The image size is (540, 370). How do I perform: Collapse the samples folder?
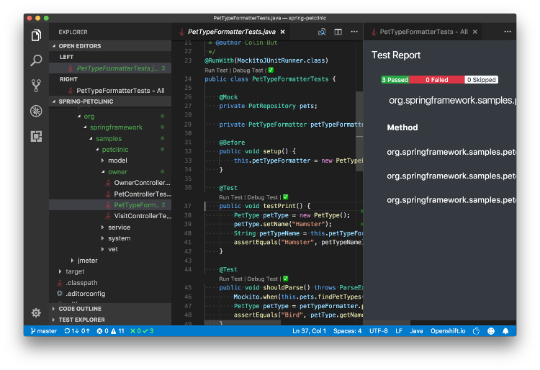[x=91, y=138]
